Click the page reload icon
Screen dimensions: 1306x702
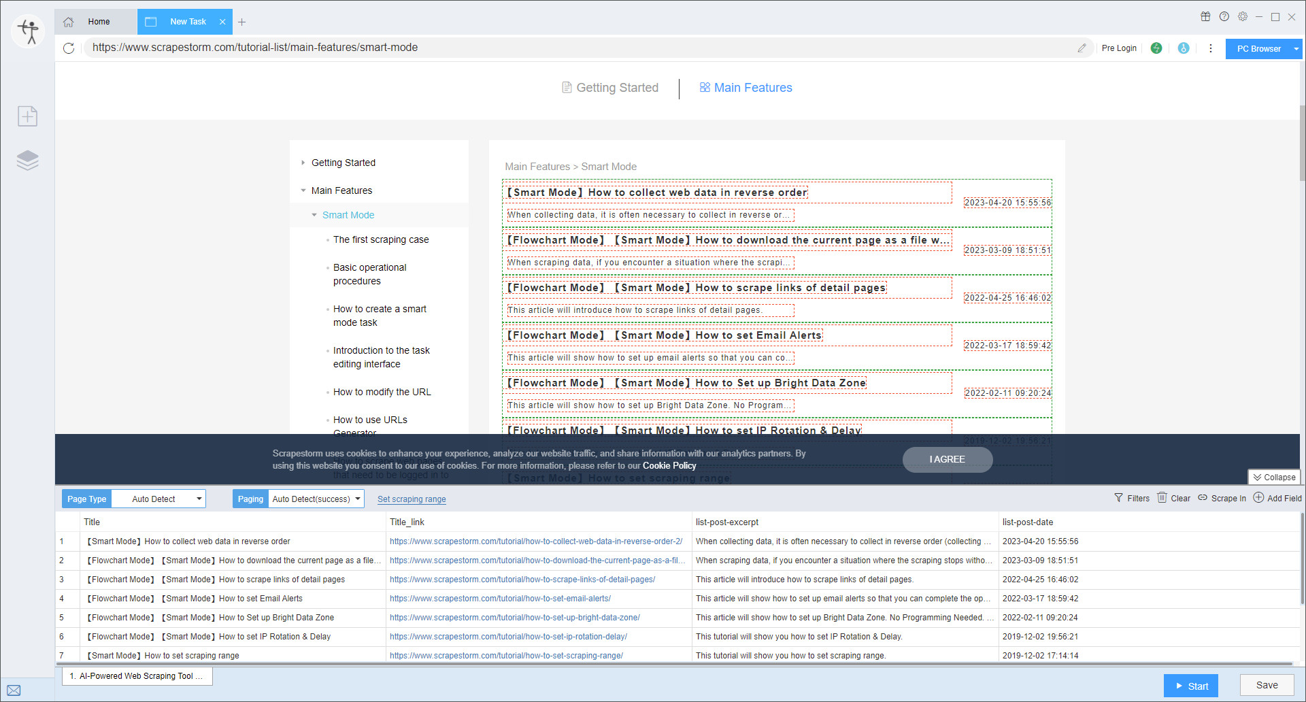(x=69, y=48)
